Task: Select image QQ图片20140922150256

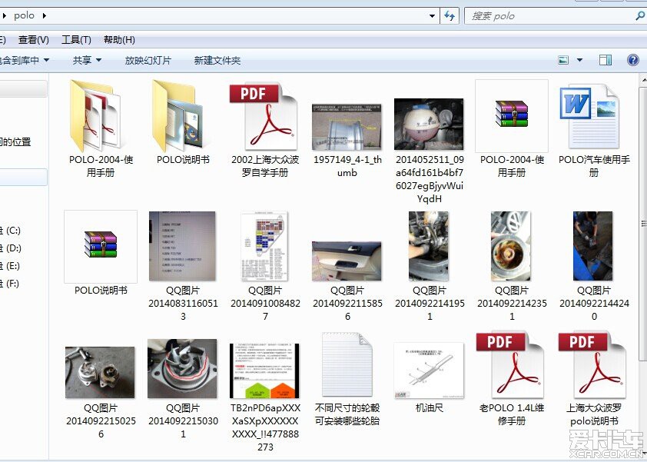Action: coord(100,372)
